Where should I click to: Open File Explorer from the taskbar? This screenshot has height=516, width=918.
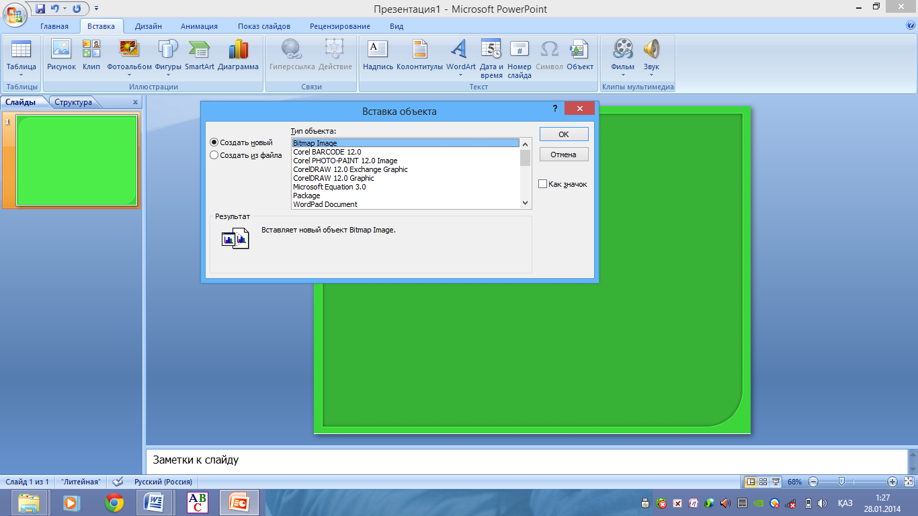click(x=29, y=503)
